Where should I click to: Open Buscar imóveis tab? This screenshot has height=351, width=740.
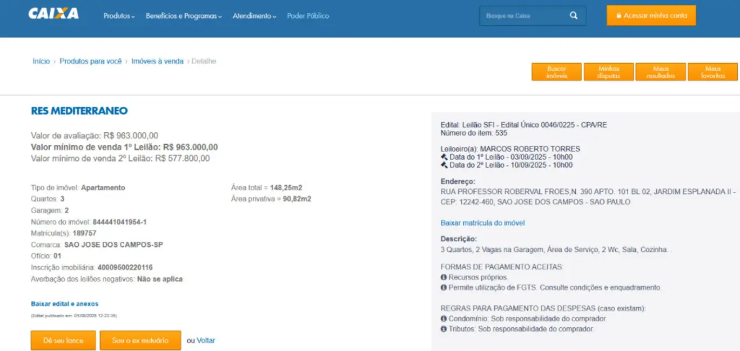[x=556, y=72]
